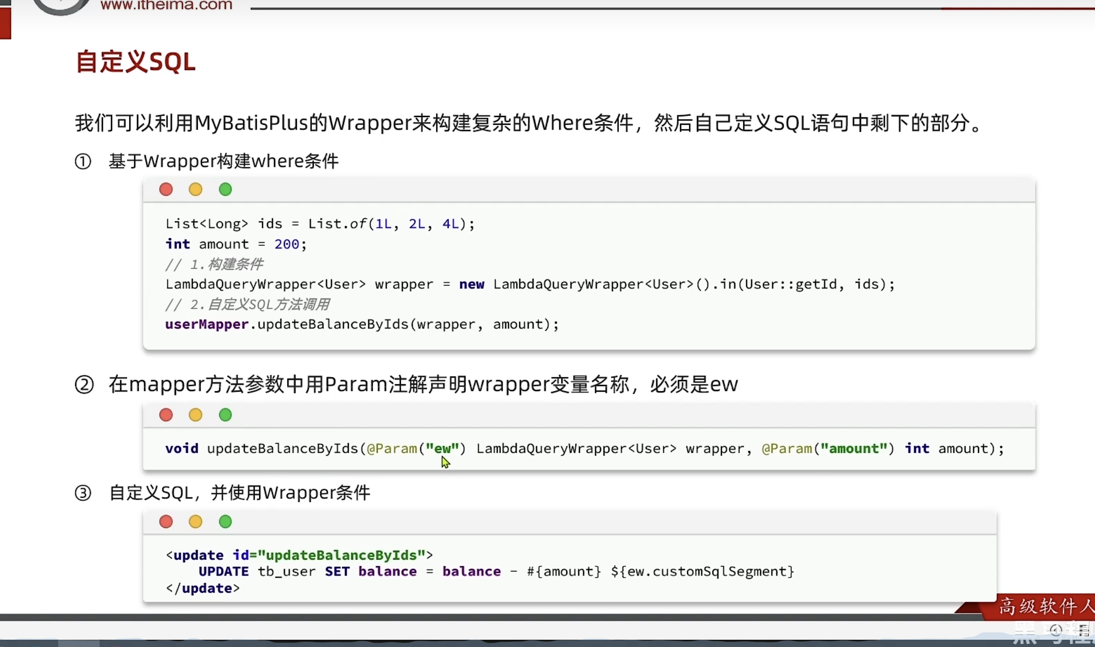The image size is (1095, 647).
Task: Click circled number 3 step marker
Action: (83, 493)
